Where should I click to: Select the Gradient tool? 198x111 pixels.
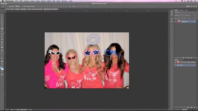[2, 42]
